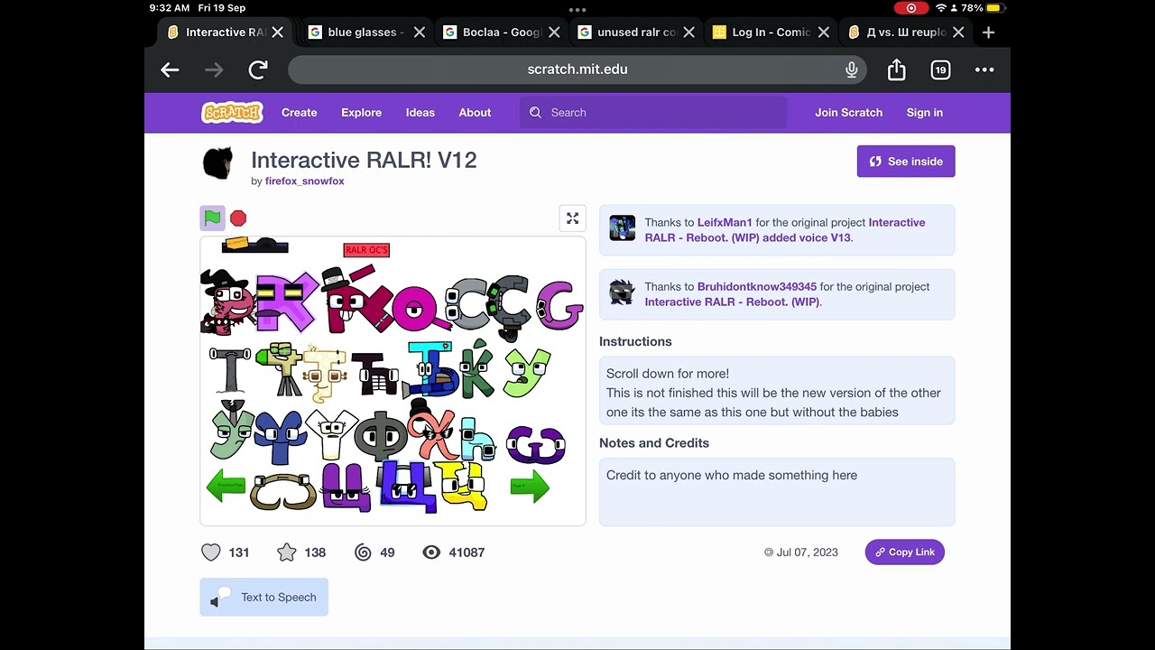
Task: Focus the Scratch Search field
Action: click(653, 113)
